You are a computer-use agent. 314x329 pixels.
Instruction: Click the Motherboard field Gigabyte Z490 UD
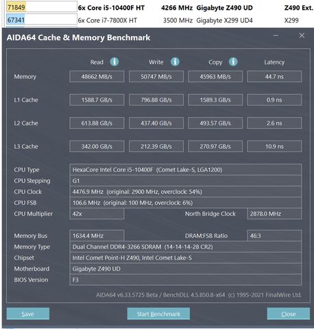[186, 269]
